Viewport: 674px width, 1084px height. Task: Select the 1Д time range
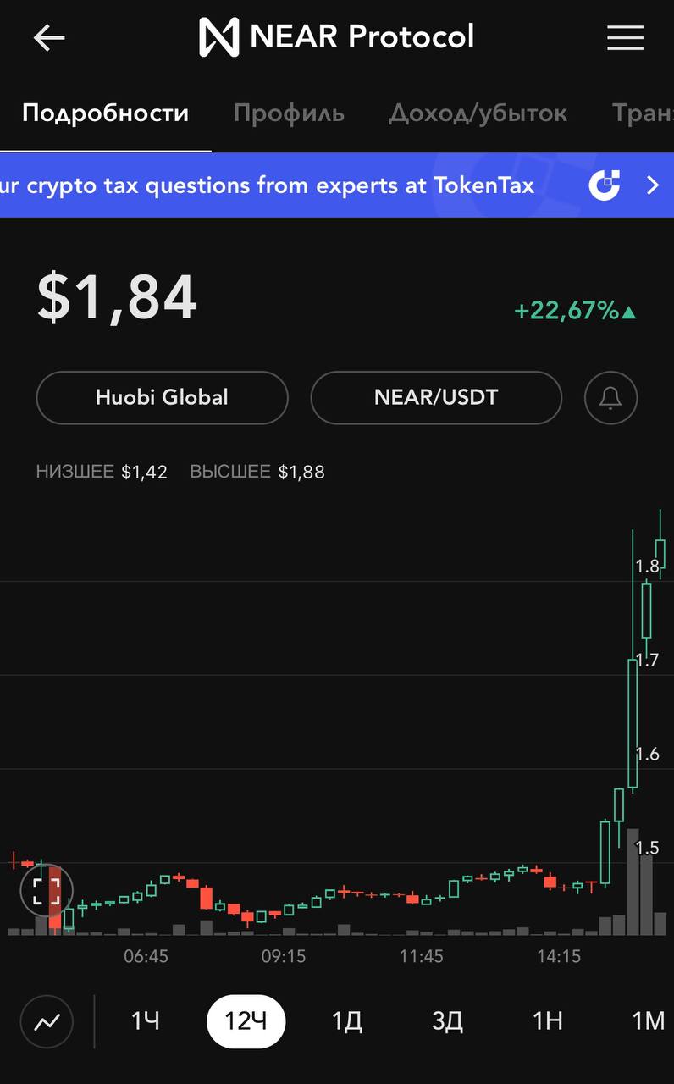[346, 1021]
